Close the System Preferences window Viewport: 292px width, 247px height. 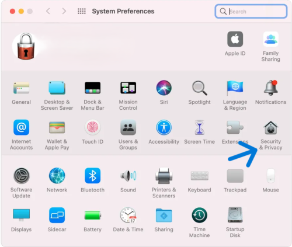[x=12, y=11]
